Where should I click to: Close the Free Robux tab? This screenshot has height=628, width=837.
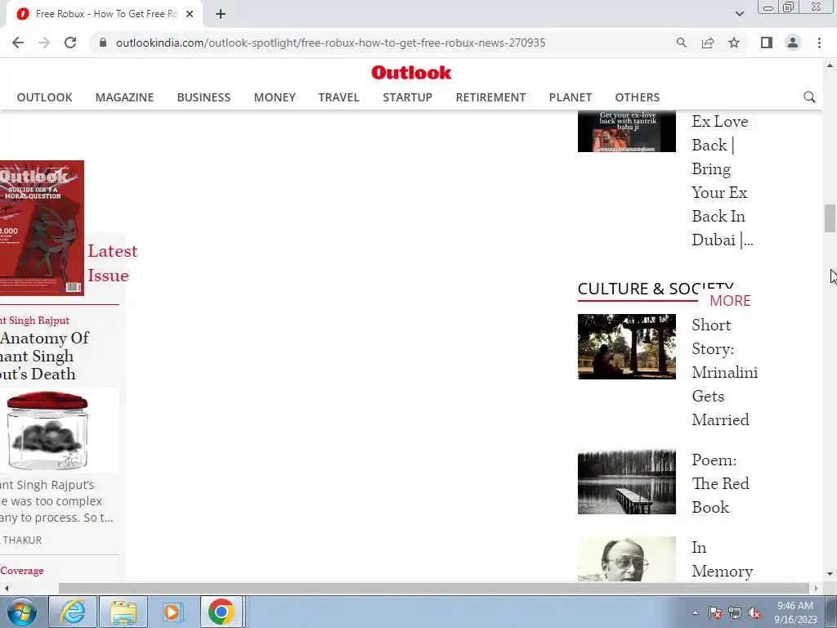click(x=190, y=14)
